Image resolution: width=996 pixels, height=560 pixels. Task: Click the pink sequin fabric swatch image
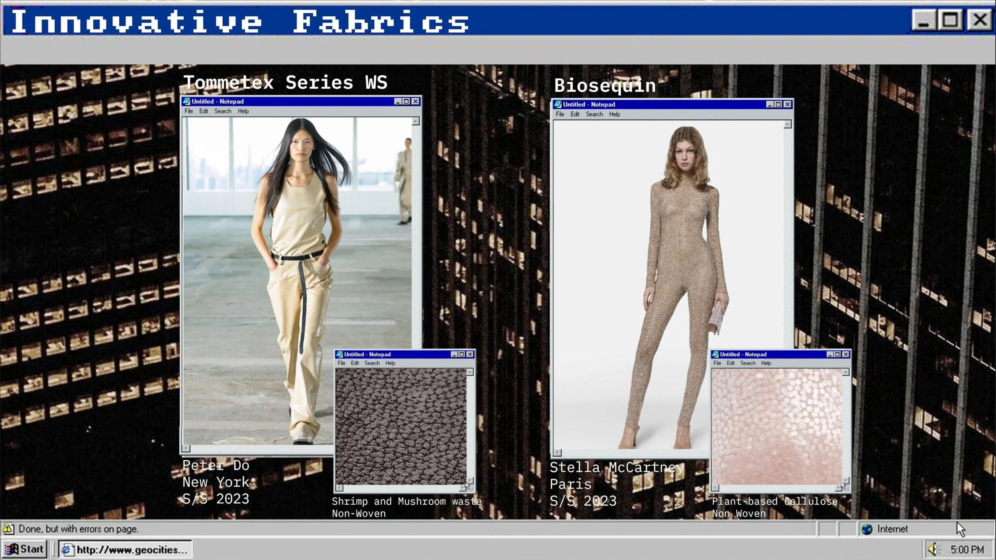(776, 426)
